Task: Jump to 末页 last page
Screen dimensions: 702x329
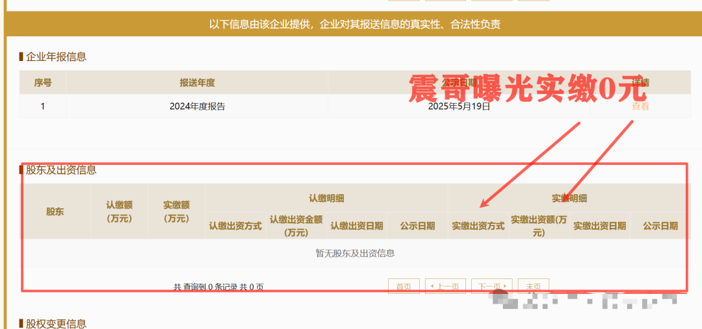Action: (x=534, y=286)
